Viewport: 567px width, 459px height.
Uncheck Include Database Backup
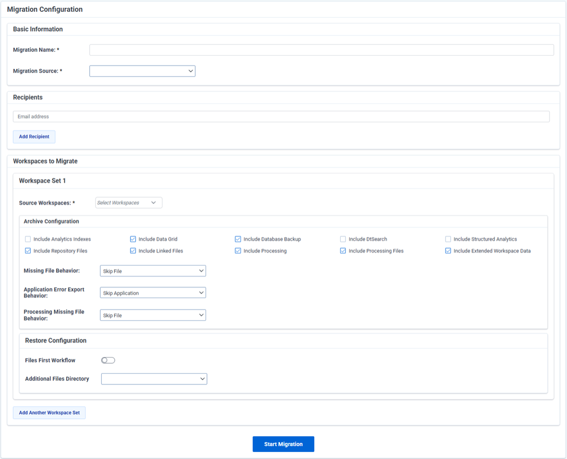coord(238,239)
